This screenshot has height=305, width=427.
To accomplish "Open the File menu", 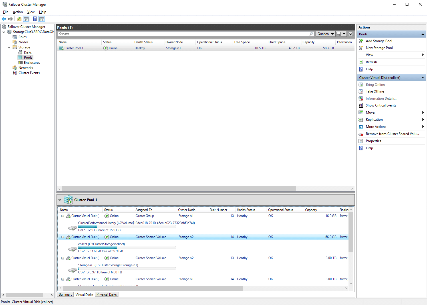I will [6, 12].
